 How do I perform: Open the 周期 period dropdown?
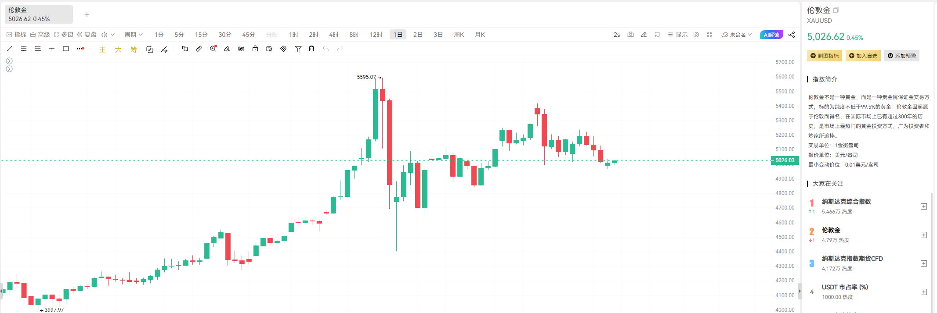pyautogui.click(x=134, y=34)
